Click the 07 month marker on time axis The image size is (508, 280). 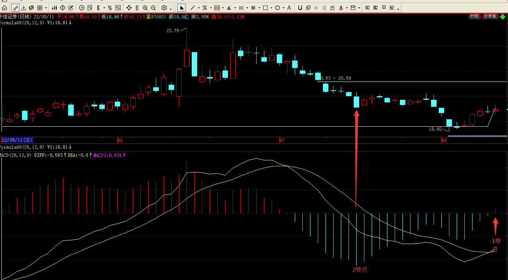pyautogui.click(x=282, y=140)
